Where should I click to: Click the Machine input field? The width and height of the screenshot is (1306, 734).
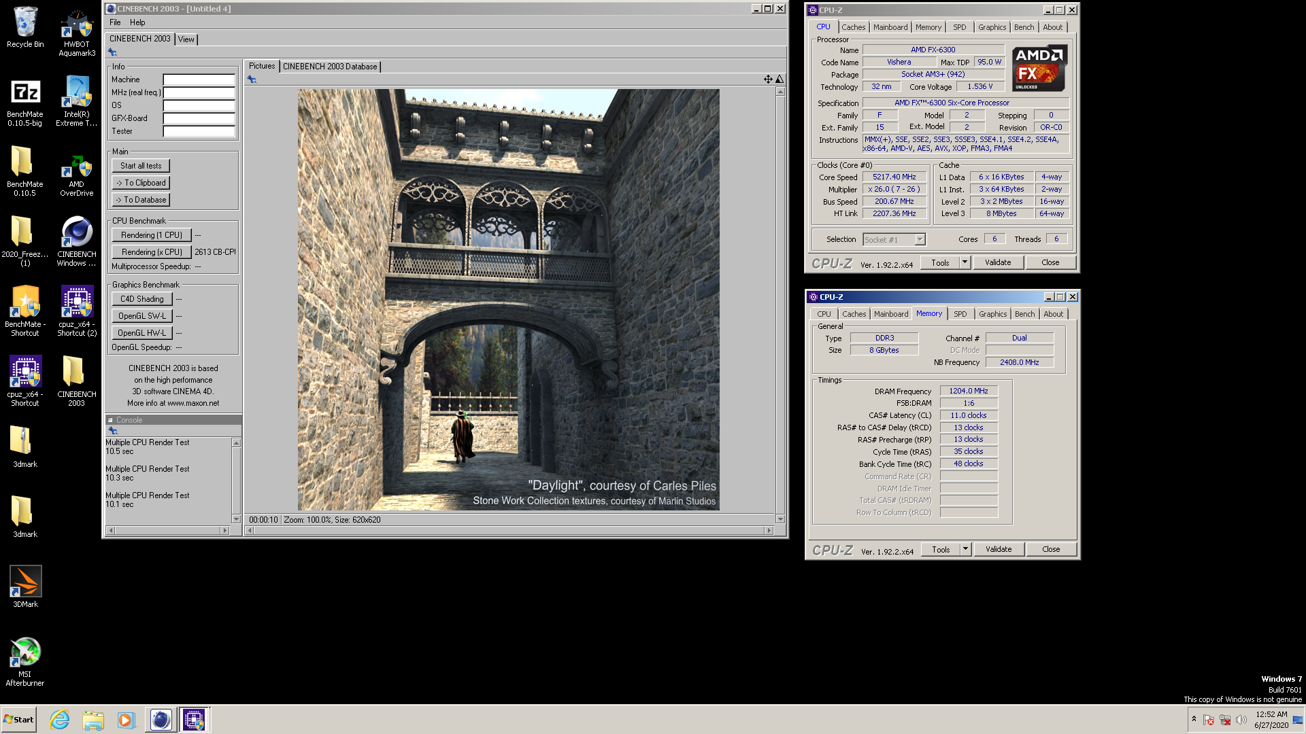click(x=199, y=80)
